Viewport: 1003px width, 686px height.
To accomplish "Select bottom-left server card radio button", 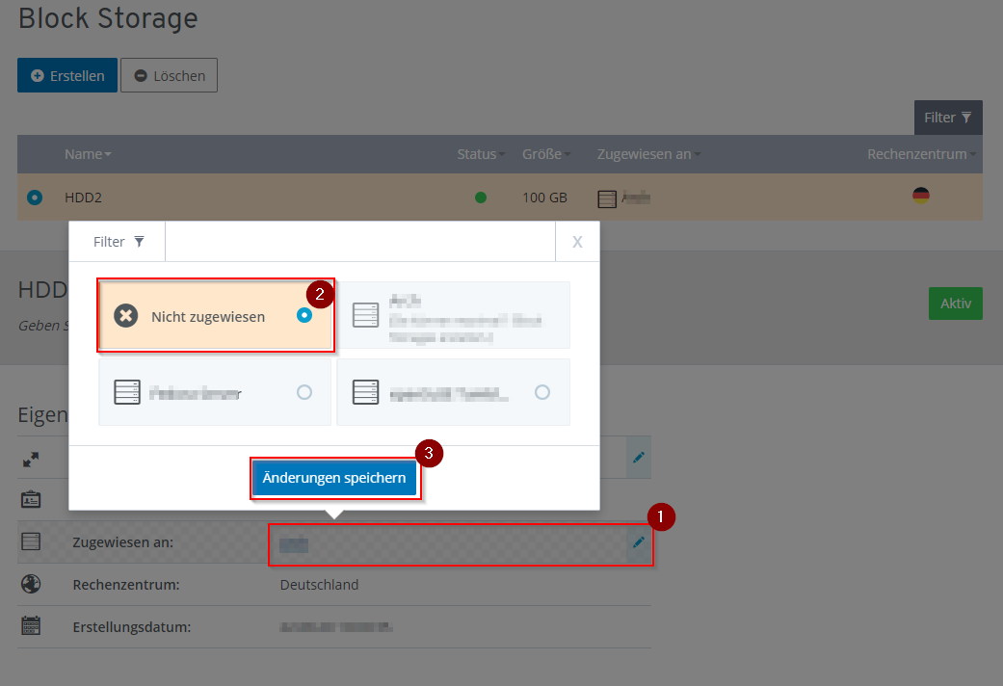I will 304,392.
